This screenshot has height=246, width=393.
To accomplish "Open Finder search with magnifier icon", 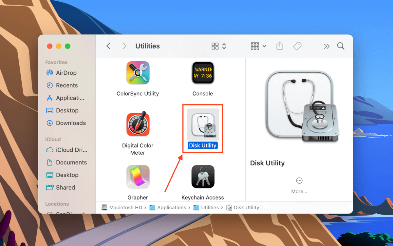I will click(x=341, y=46).
